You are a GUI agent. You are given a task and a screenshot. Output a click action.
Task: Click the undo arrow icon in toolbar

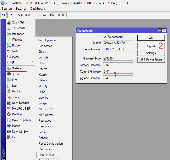(4, 15)
